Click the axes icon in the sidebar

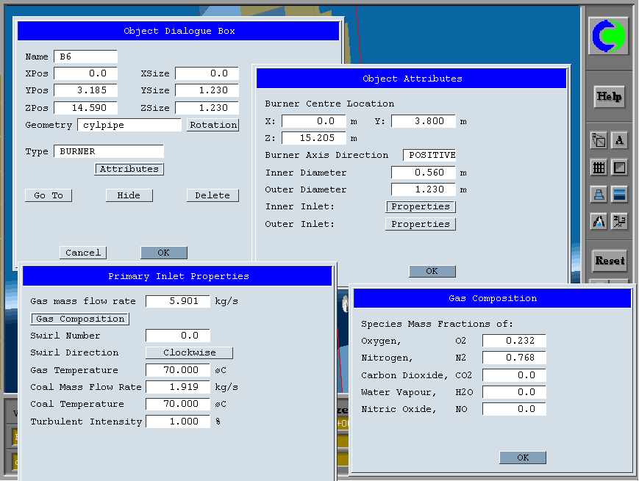point(620,221)
